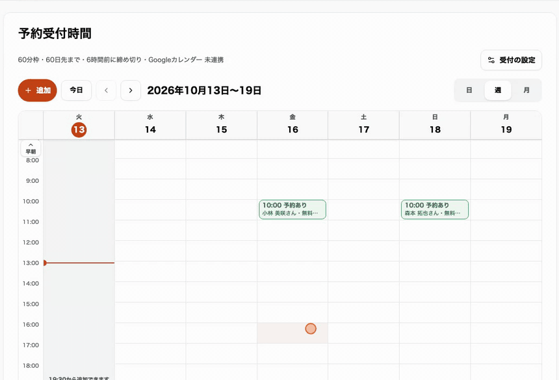Jump to 今日 (today)

tap(76, 90)
